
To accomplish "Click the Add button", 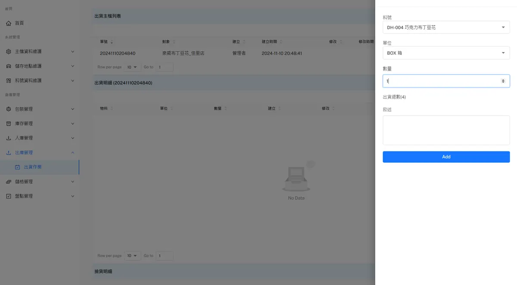I will [446, 157].
